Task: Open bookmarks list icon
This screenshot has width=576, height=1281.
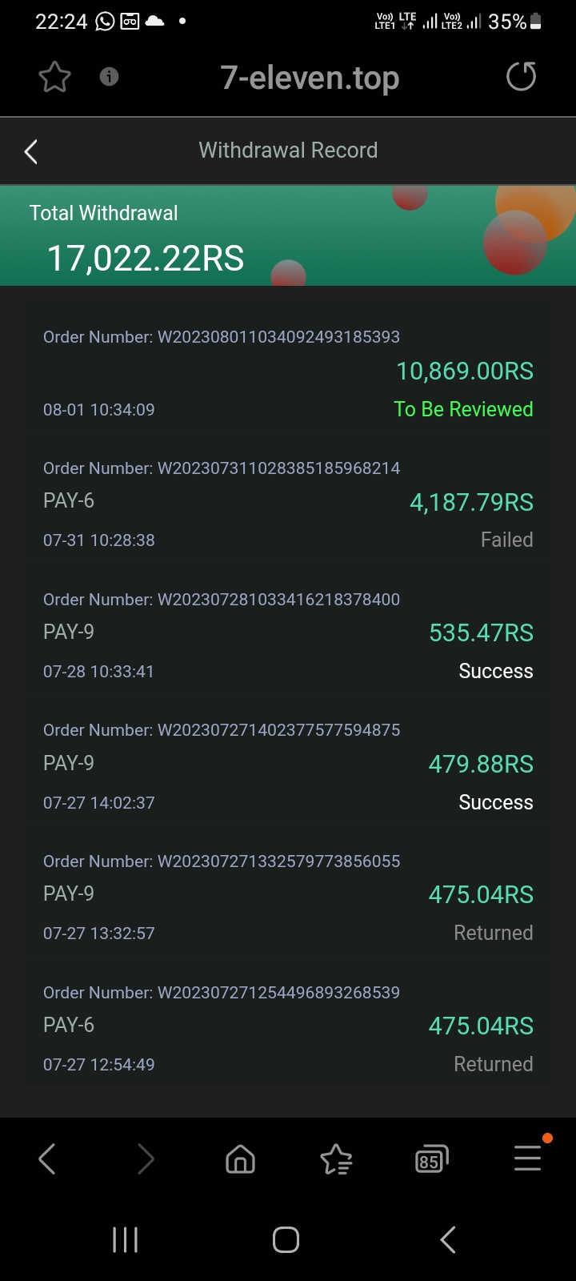Action: coord(336,1159)
